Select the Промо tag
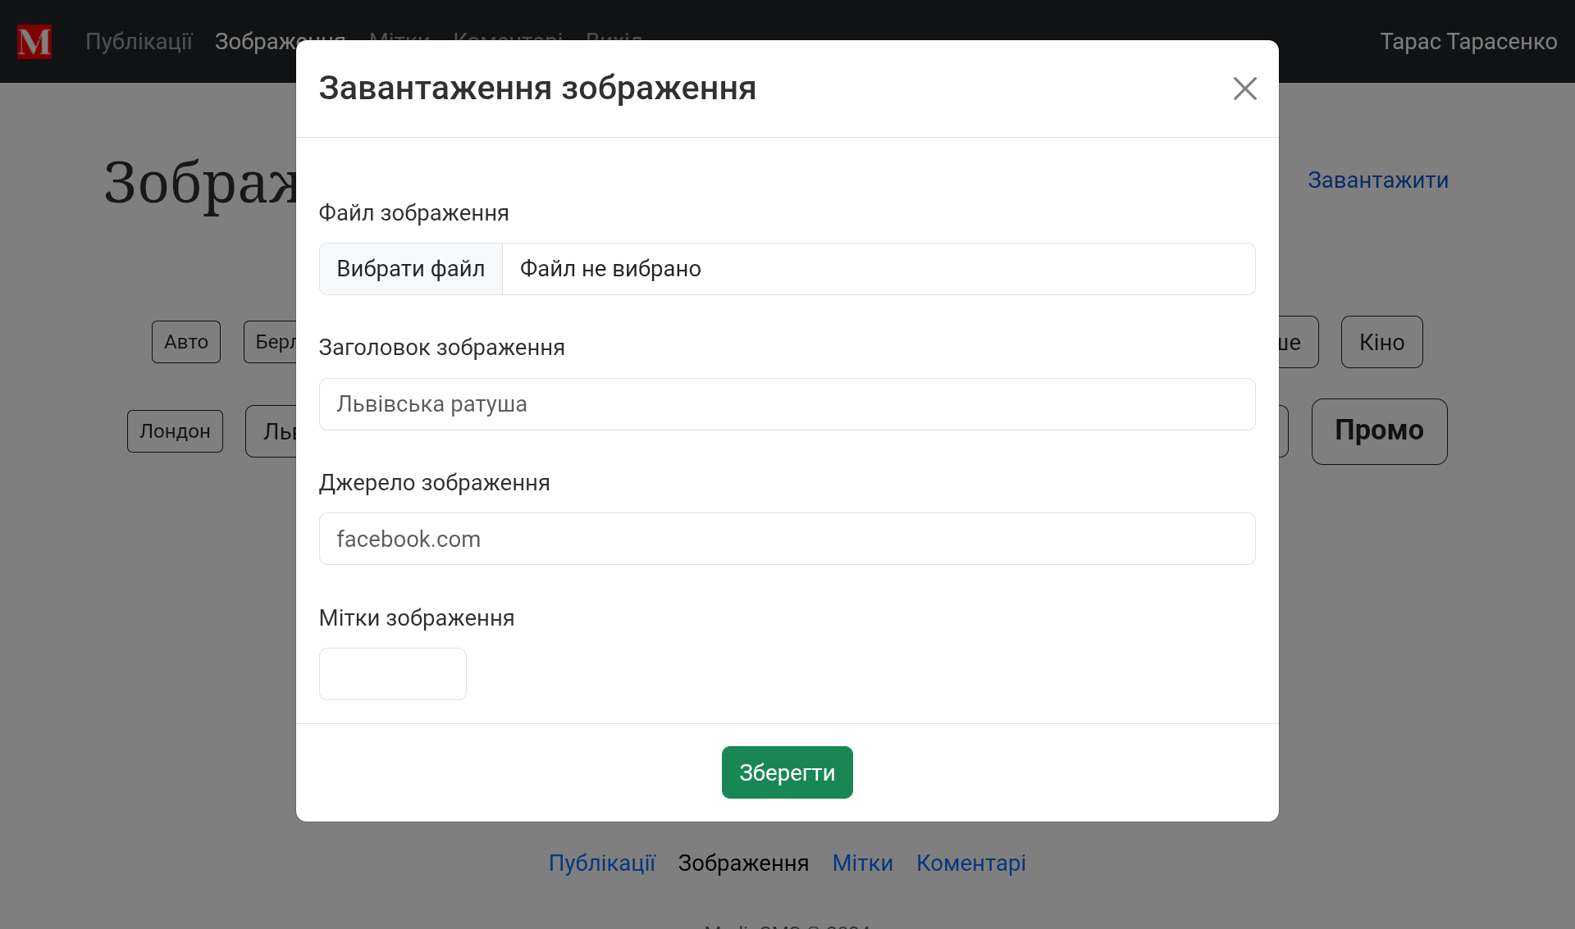Viewport: 1575px width, 929px height. click(x=1379, y=431)
